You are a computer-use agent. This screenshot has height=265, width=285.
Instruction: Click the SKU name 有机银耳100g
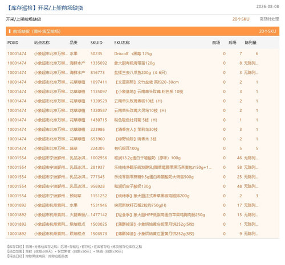point(127,148)
